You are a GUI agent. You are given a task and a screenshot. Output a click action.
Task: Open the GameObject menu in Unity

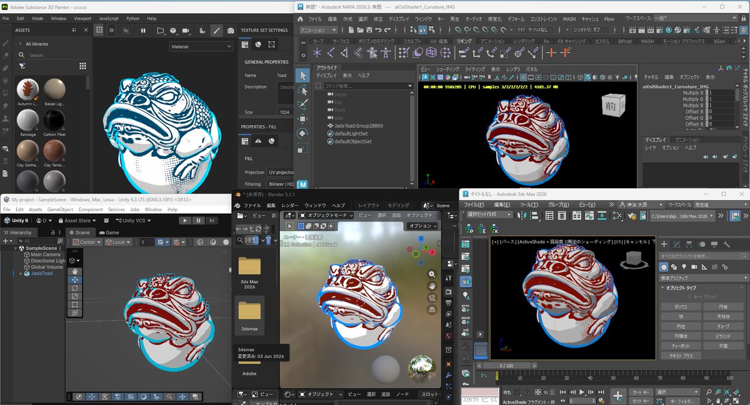pyautogui.click(x=60, y=209)
